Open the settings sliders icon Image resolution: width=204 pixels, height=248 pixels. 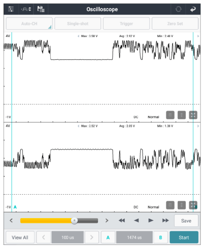pos(11,9)
